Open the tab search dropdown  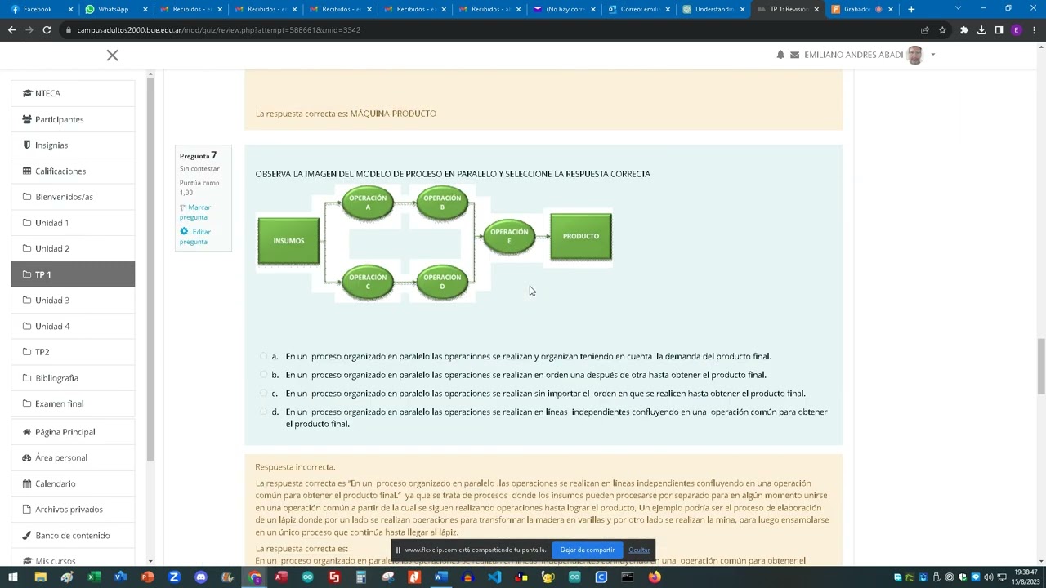click(958, 8)
